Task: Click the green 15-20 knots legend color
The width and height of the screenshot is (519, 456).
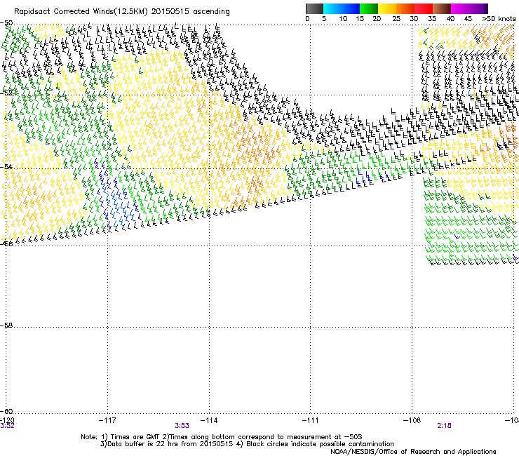Action: pyautogui.click(x=369, y=8)
